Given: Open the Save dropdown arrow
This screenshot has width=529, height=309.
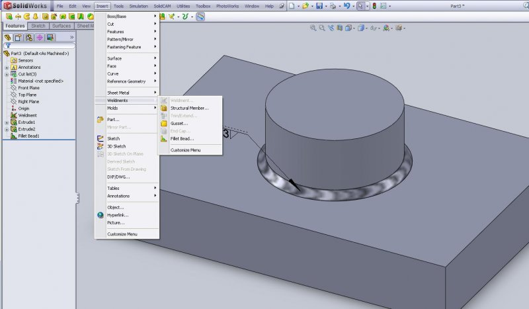Looking at the screenshot, I should pos(325,6).
